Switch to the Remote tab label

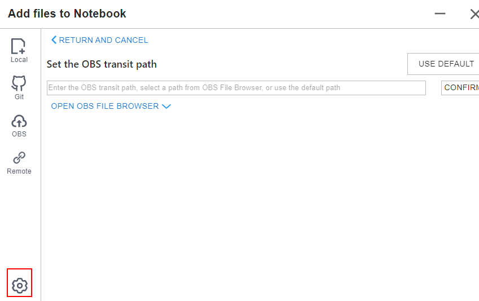19,171
